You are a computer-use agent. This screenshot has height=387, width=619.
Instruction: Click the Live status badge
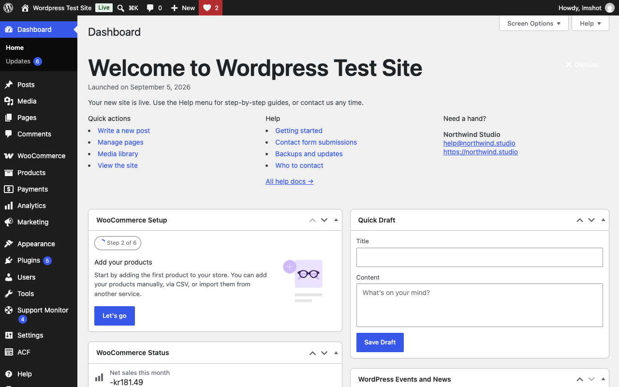pyautogui.click(x=103, y=8)
